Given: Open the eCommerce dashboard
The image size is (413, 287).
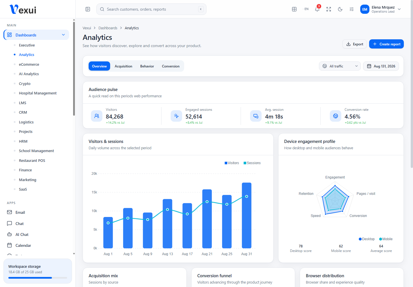Looking at the screenshot, I should click(29, 65).
